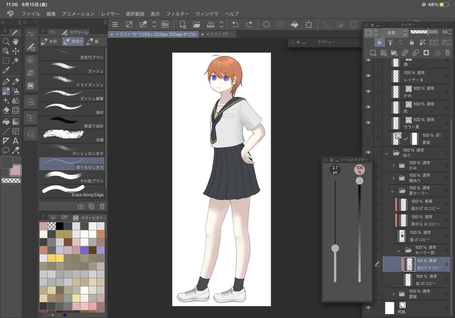The width and height of the screenshot is (455, 318).
Task: Click the redo arrow icon
Action: [x=249, y=25]
